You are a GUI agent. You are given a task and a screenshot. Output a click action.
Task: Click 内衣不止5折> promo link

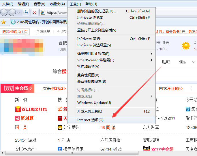pos(171,88)
